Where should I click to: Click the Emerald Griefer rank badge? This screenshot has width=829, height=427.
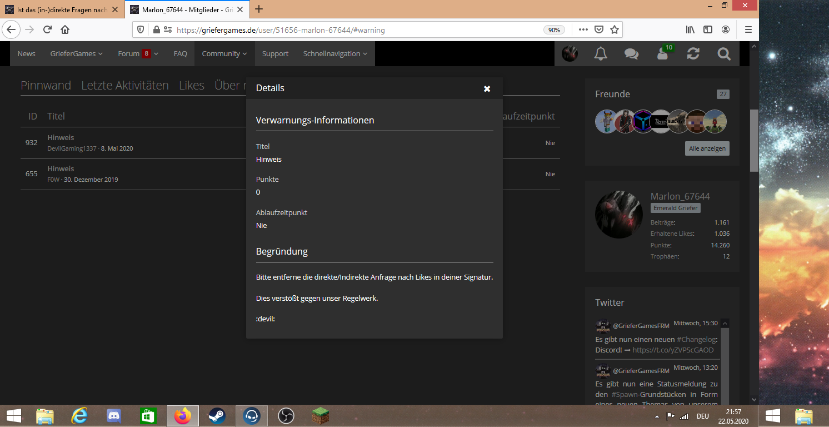(676, 208)
